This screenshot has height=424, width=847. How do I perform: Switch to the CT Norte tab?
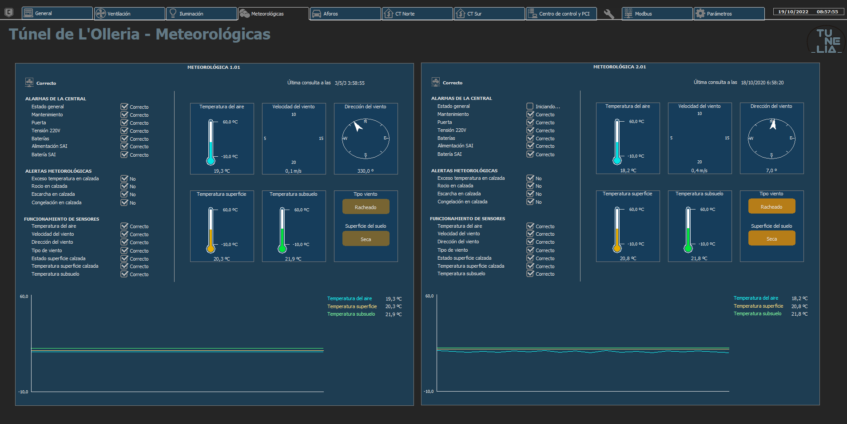(x=418, y=14)
